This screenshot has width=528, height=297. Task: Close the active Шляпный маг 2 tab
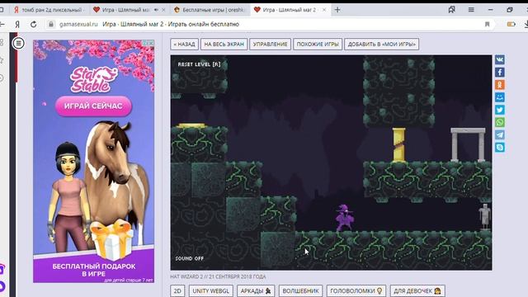(x=324, y=10)
